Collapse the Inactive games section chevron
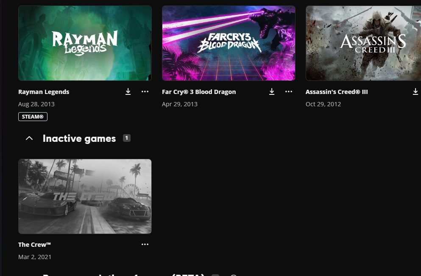Screen dimensions: 421x276 point(29,138)
